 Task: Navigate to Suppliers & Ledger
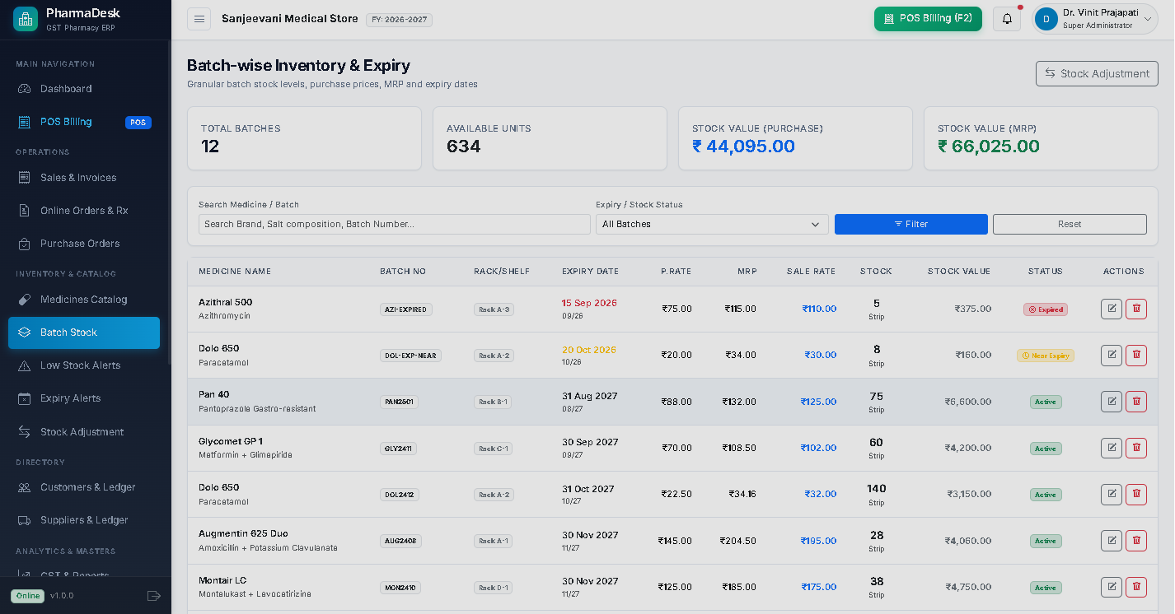click(84, 520)
